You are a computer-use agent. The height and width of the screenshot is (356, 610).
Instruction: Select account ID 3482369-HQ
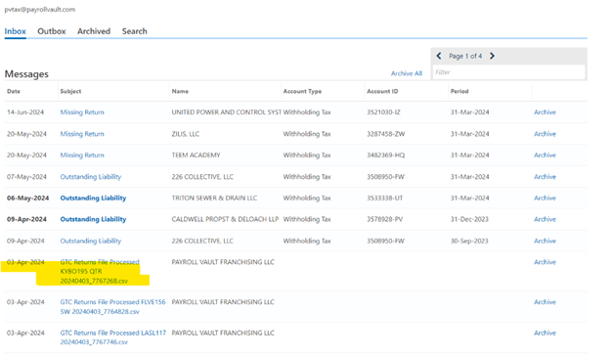click(385, 156)
